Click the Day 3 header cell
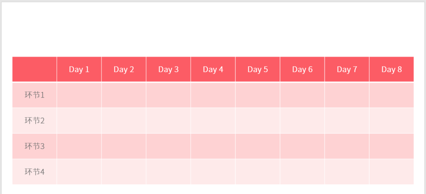 coord(168,69)
